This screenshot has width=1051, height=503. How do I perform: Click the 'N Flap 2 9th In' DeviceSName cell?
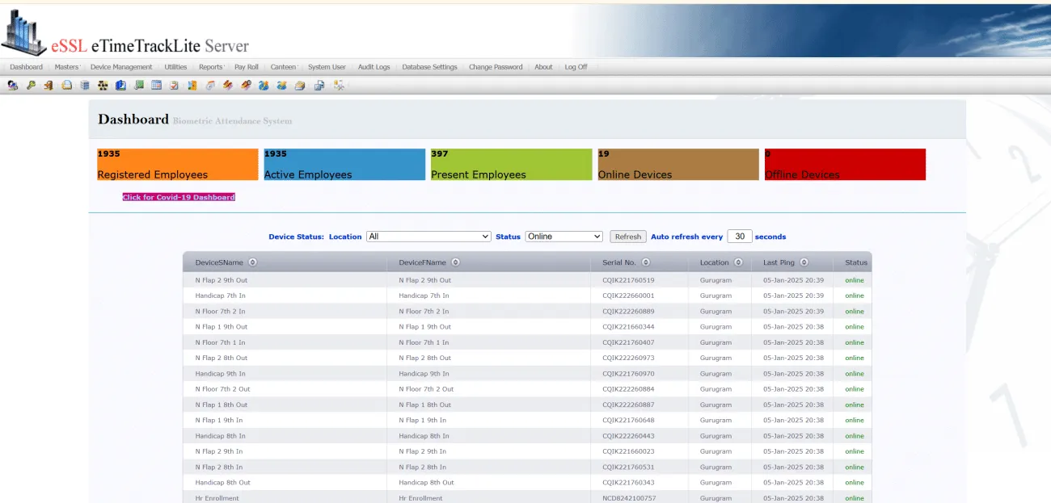[218, 451]
